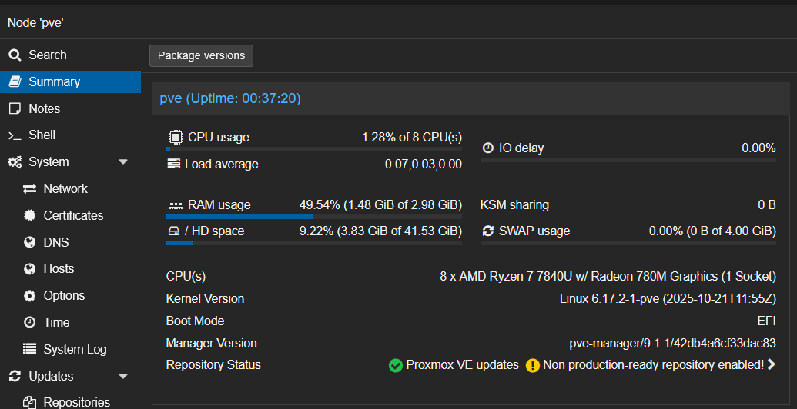Click the Notes sticky-note icon
797x409 pixels.
tap(15, 108)
